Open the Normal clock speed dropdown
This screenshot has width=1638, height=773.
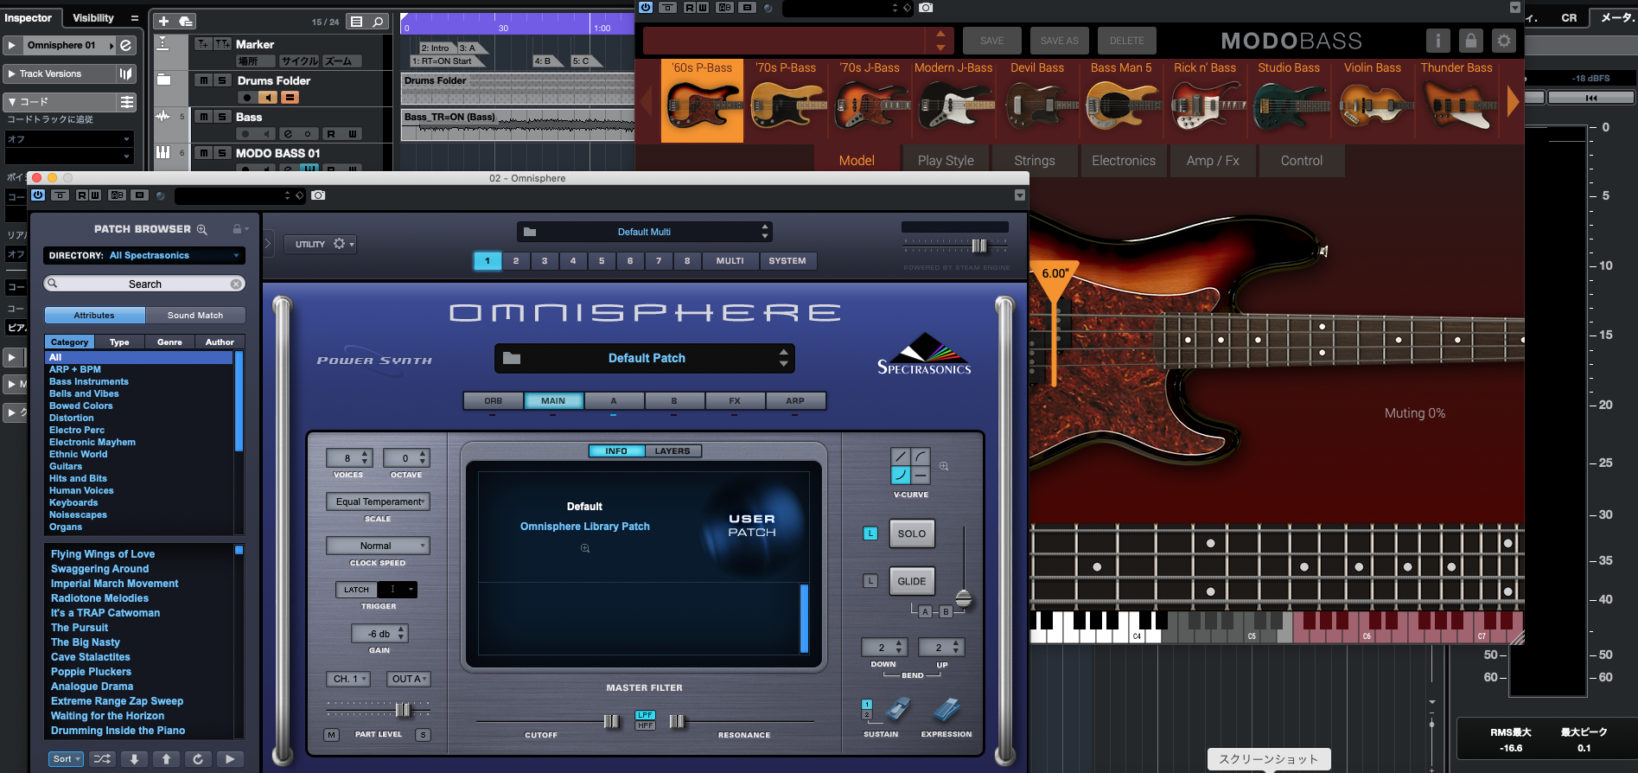pos(378,546)
